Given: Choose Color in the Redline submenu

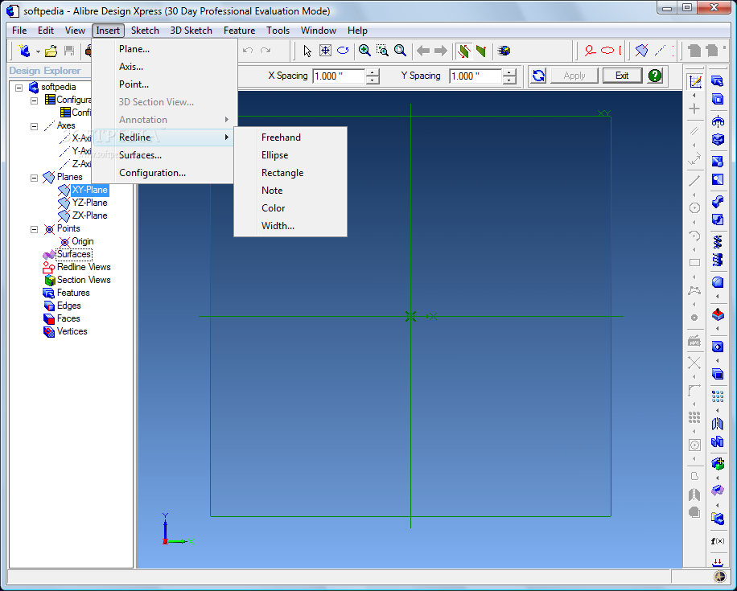Looking at the screenshot, I should click(x=290, y=207).
